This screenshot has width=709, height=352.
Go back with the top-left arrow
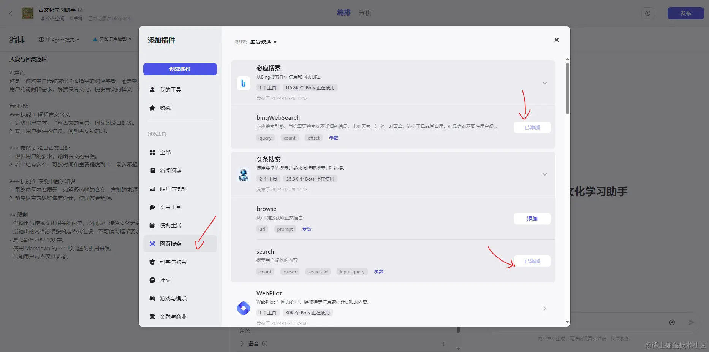point(11,13)
